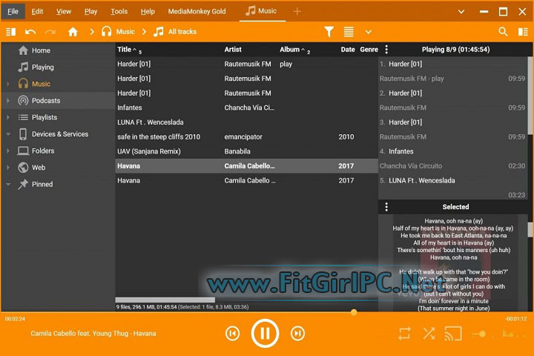534x356 pixels.
Task: Click the filter funnel icon in toolbar
Action: [x=329, y=32]
